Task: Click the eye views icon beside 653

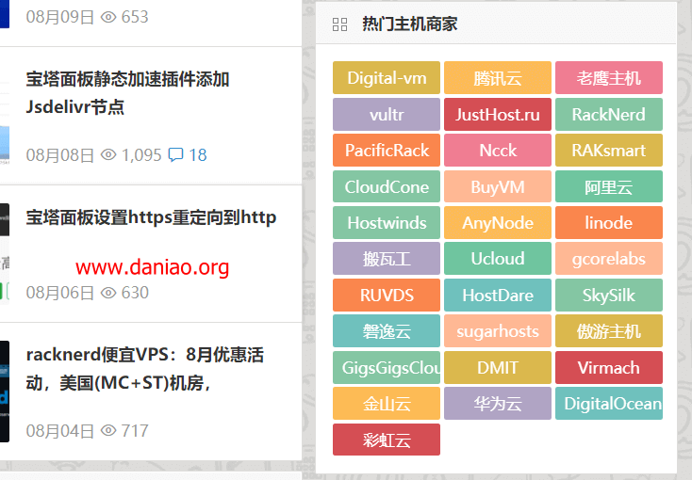Action: tap(108, 17)
